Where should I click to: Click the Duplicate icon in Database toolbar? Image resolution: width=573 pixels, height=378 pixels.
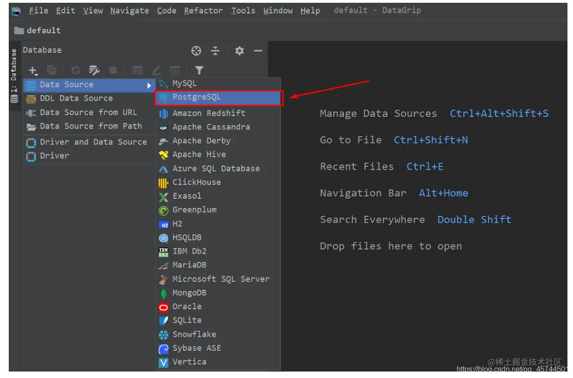tap(52, 70)
